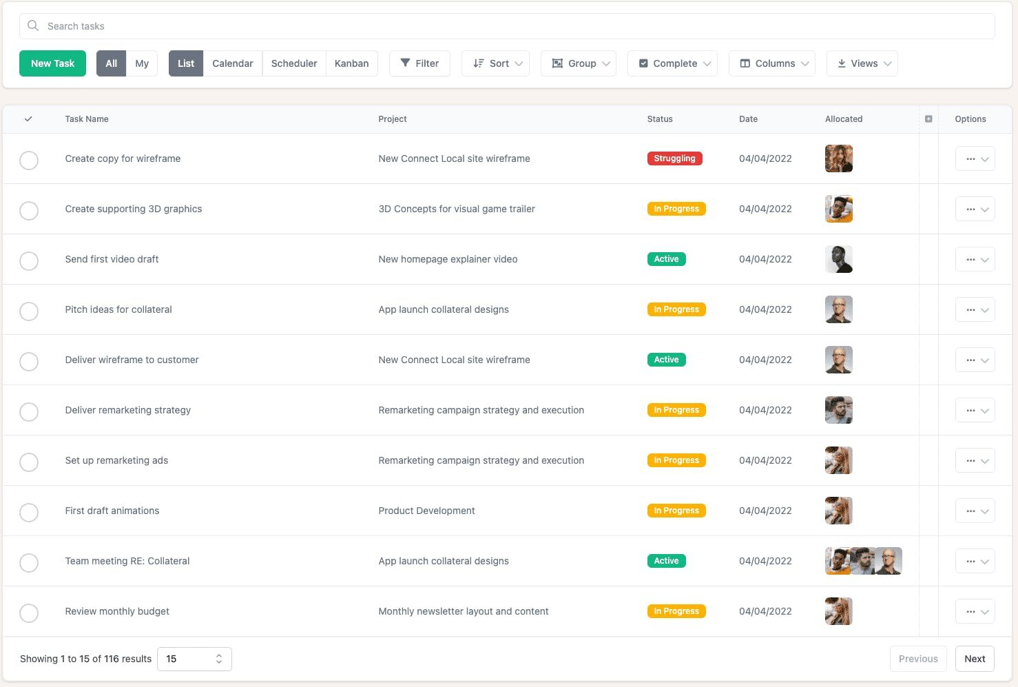Image resolution: width=1018 pixels, height=687 pixels.
Task: Click the Status column header
Action: pyautogui.click(x=660, y=119)
